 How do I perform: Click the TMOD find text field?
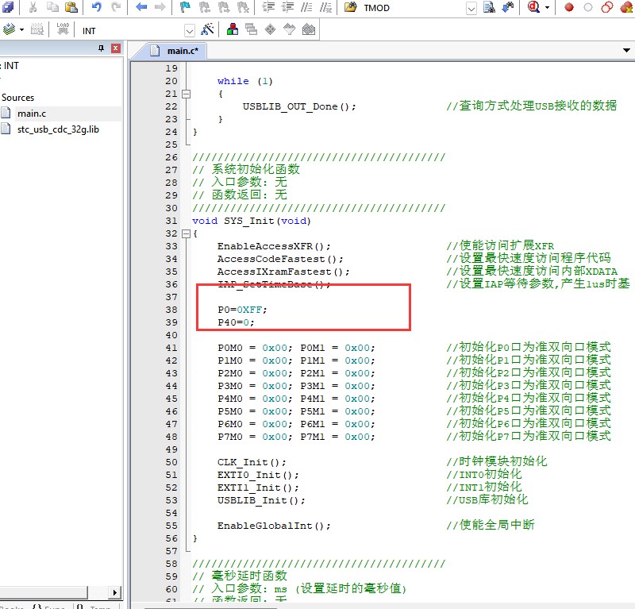pos(412,8)
